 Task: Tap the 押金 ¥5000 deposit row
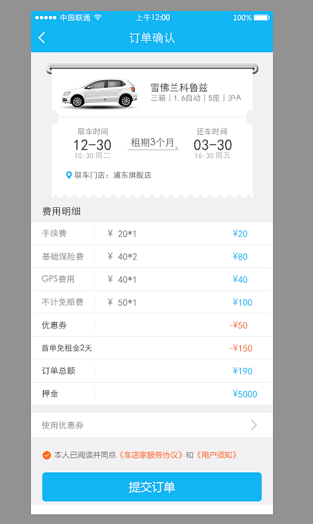click(152, 394)
